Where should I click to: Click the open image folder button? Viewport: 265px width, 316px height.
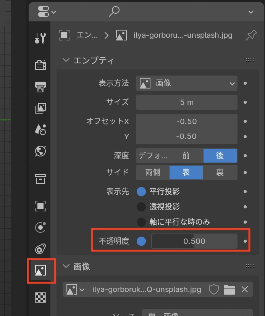pyautogui.click(x=229, y=290)
